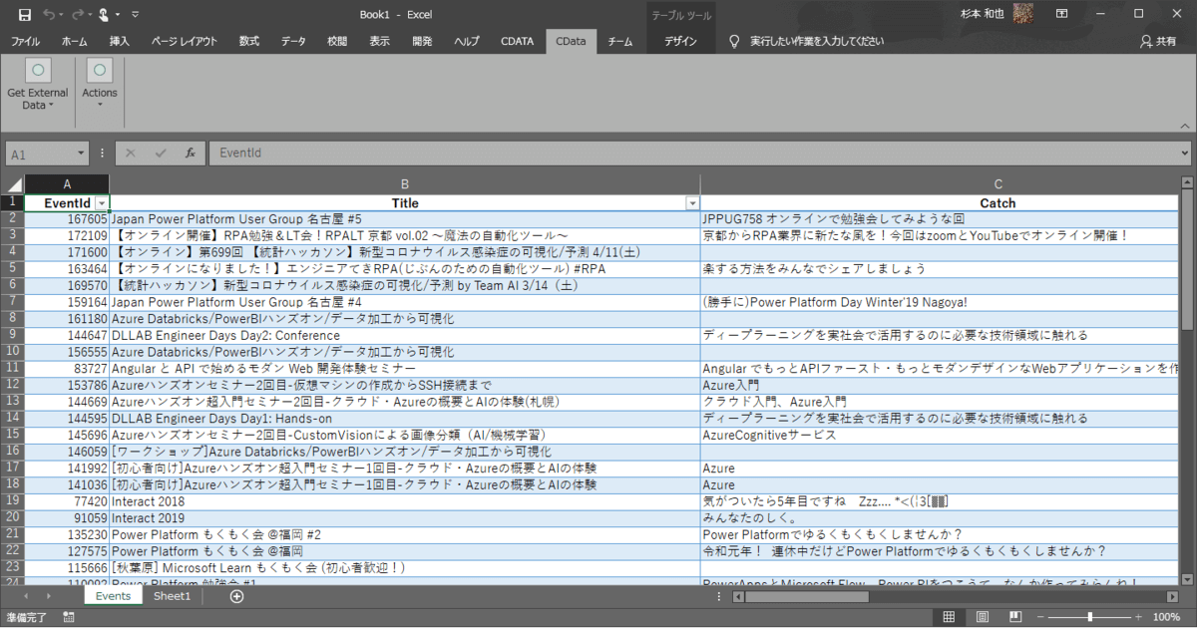
Task: Click the 'AzureCognitiveサービス' catch cell
Action: [941, 435]
